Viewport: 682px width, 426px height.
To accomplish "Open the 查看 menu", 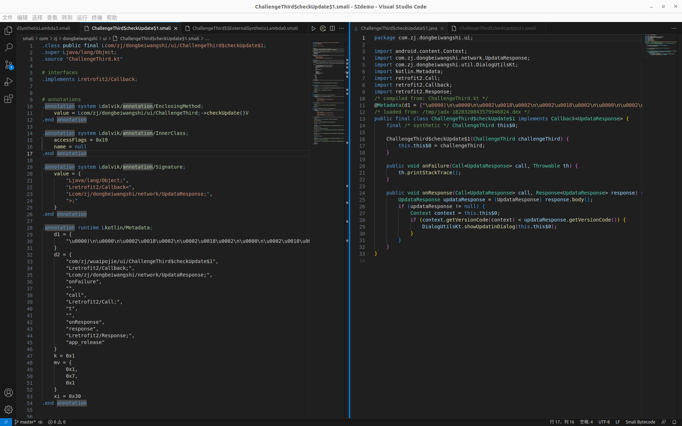I will tap(52, 18).
